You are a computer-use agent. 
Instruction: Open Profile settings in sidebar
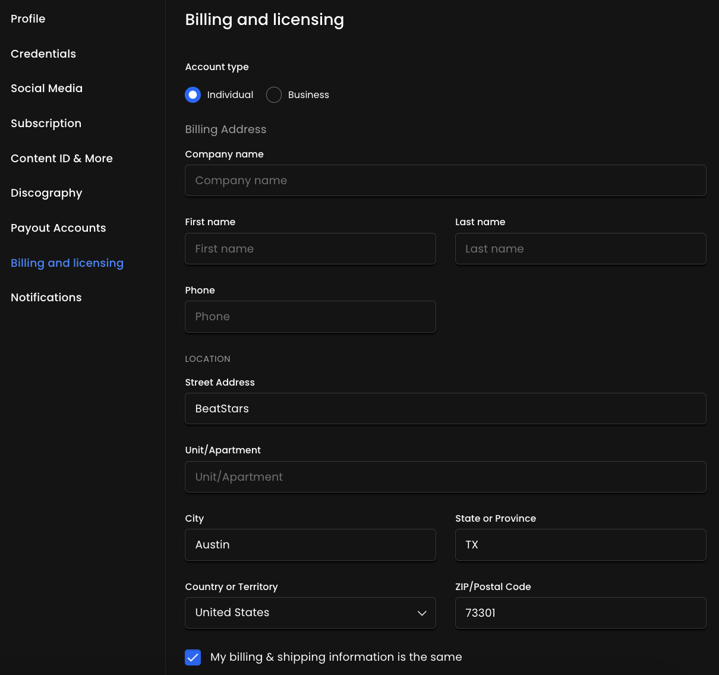click(x=28, y=19)
